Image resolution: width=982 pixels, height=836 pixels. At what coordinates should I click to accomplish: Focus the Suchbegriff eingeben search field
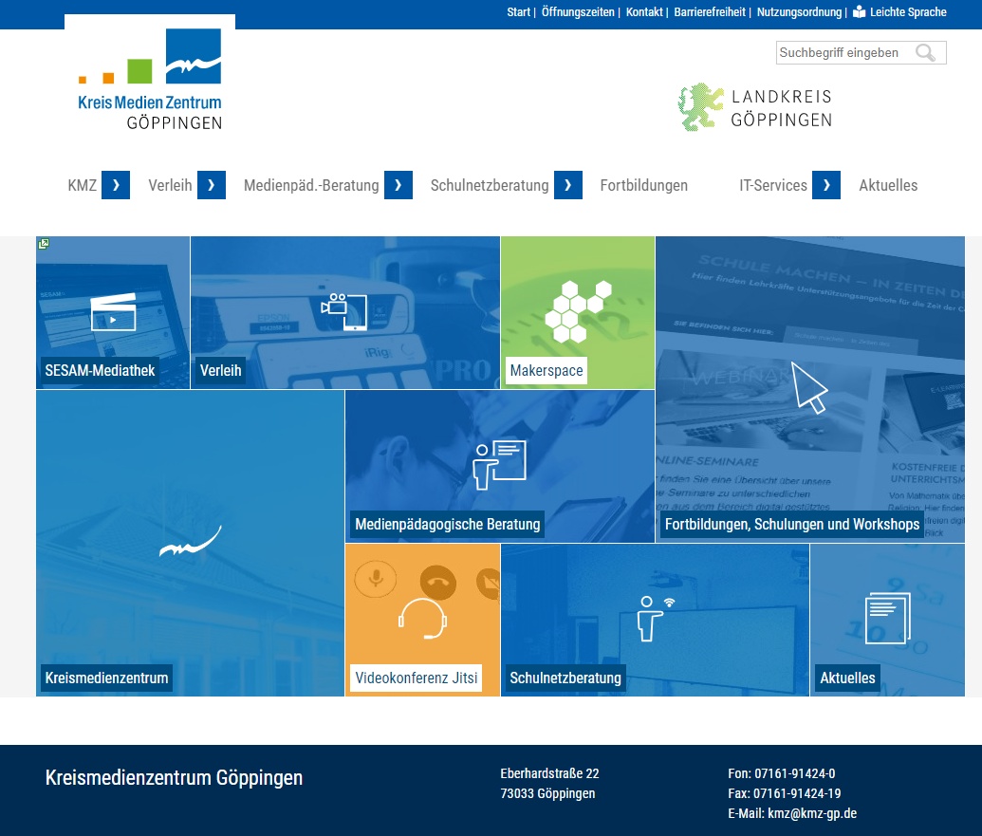click(843, 53)
